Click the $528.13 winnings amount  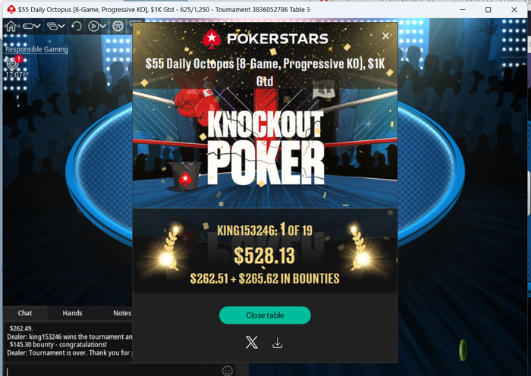click(264, 255)
